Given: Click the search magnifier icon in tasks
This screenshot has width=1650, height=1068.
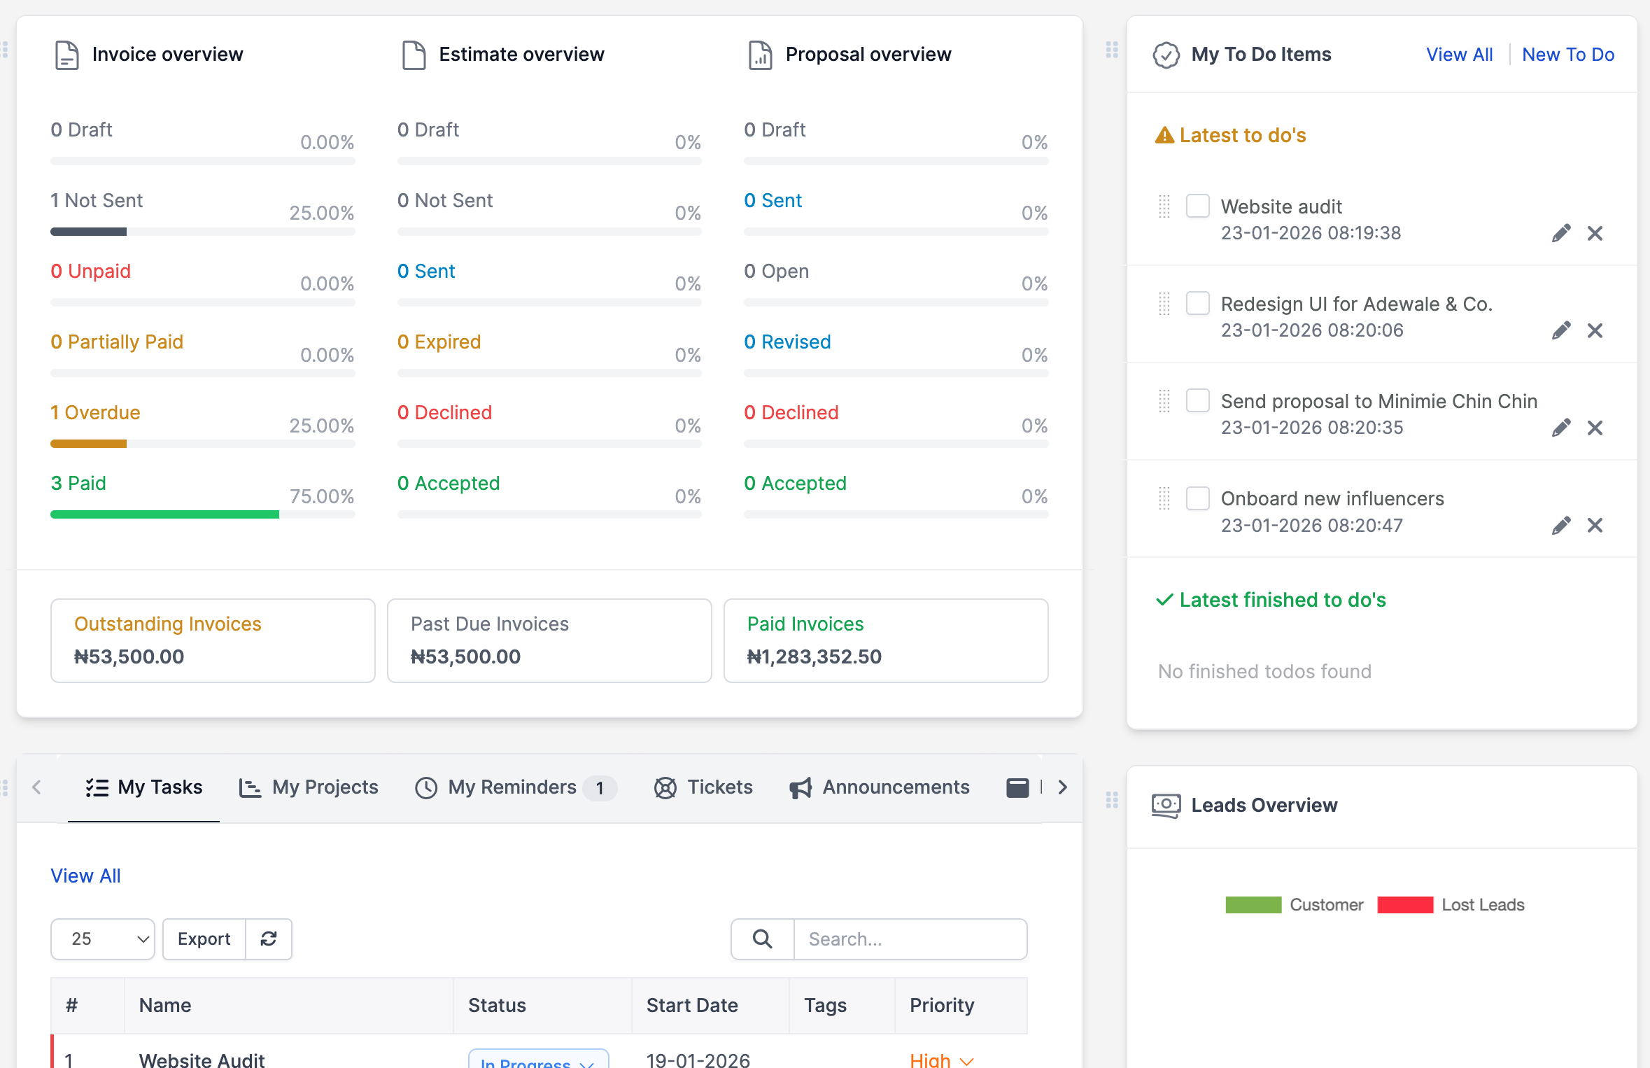Looking at the screenshot, I should (763, 939).
